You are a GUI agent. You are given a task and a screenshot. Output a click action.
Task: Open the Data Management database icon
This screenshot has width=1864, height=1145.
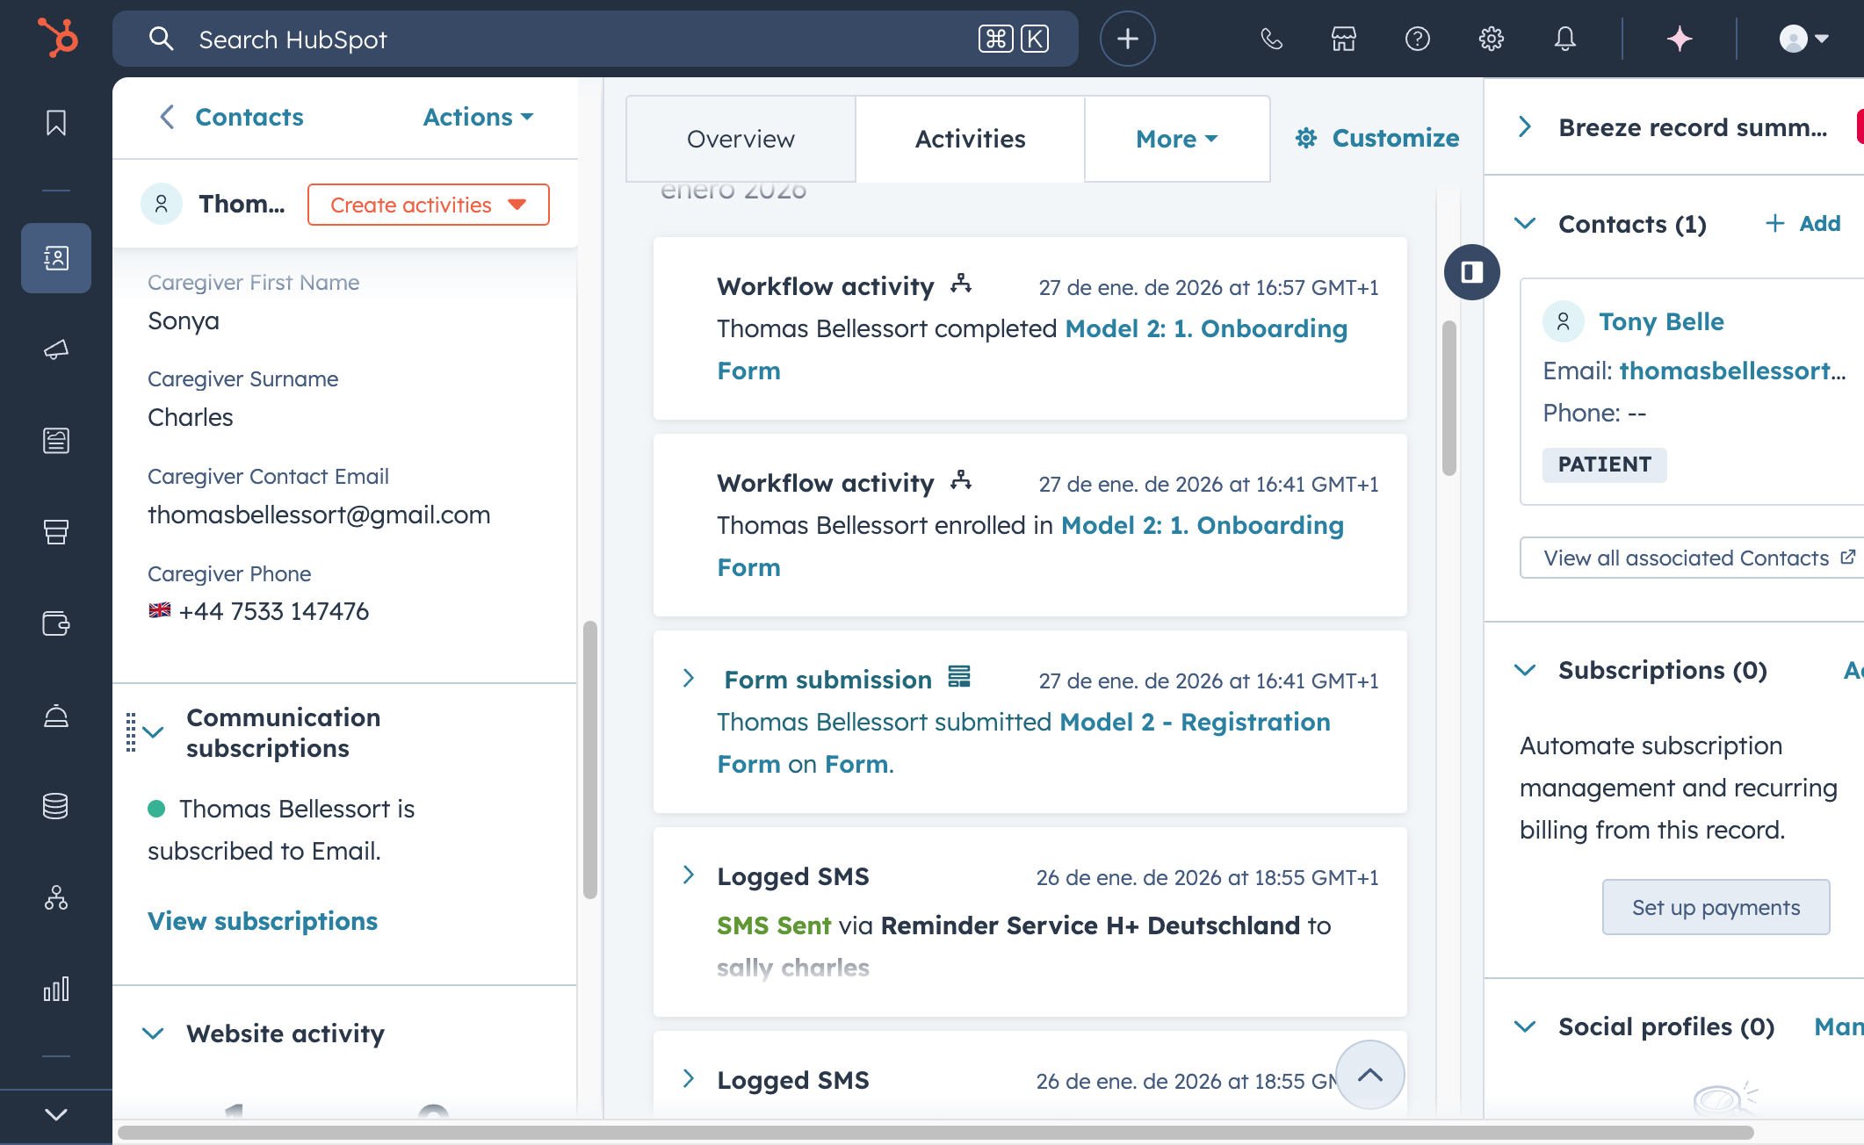[x=56, y=806]
